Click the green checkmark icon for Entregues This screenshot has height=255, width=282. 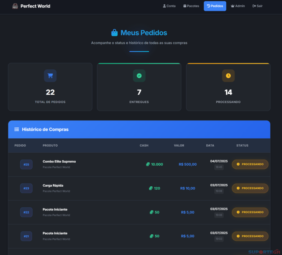(x=139, y=76)
